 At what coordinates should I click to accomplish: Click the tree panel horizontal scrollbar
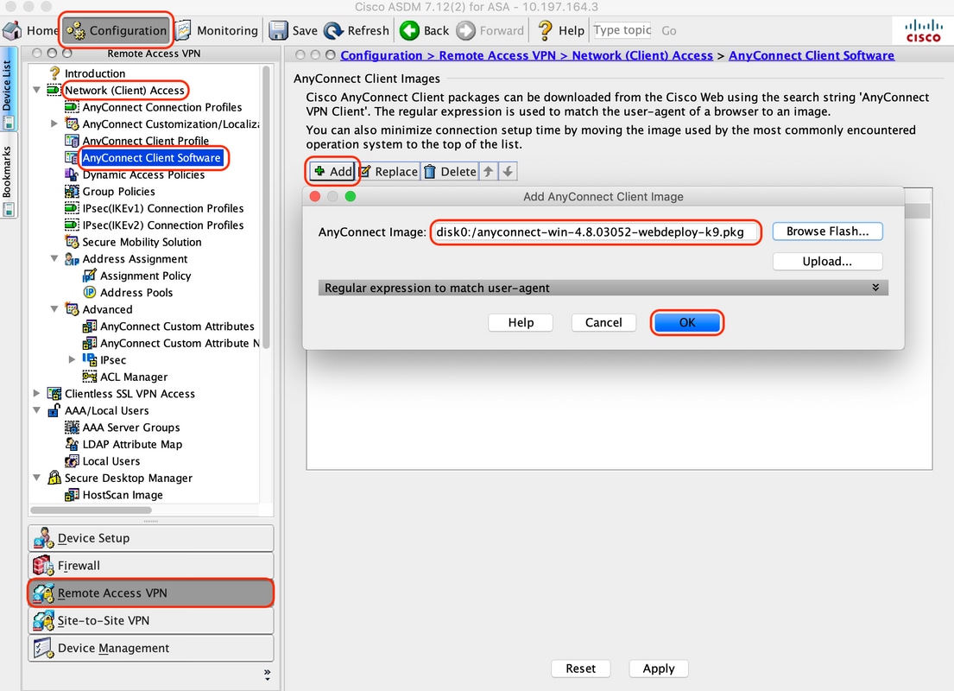click(x=92, y=510)
